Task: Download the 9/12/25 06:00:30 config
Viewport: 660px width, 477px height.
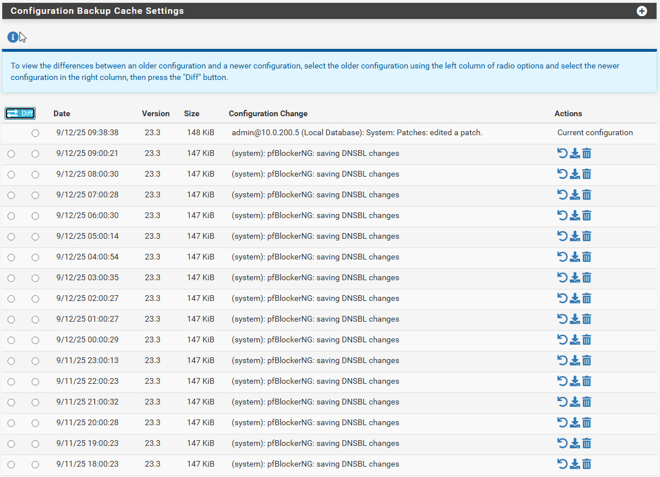Action: coord(574,215)
